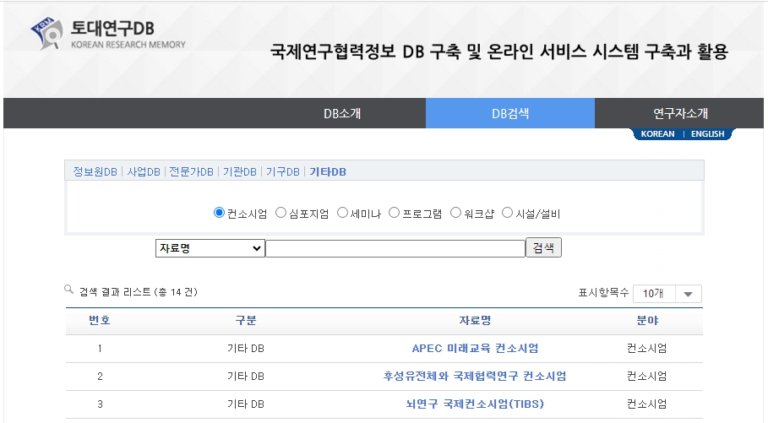Image resolution: width=768 pixels, height=423 pixels.
Task: Click the search keyword text field
Action: coord(395,248)
